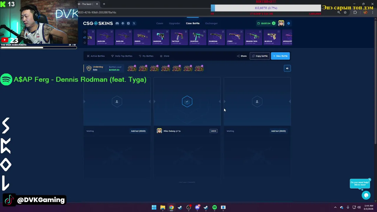Click the CSGOSkins logo
This screenshot has width=377, height=212.
pyautogui.click(x=98, y=23)
